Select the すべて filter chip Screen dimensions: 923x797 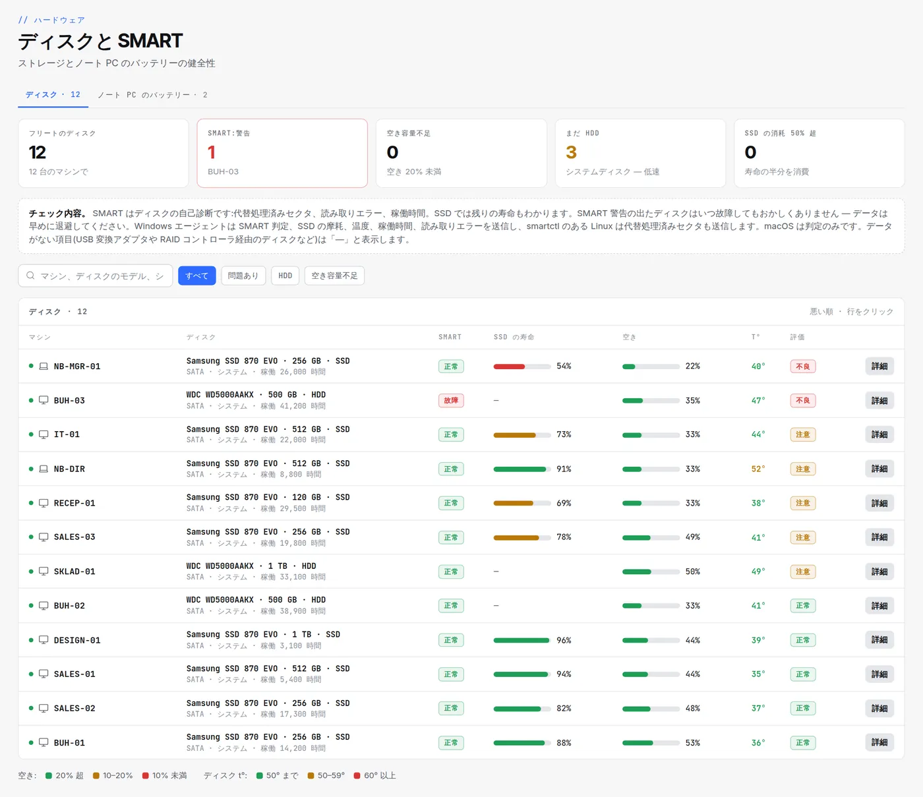(x=196, y=276)
